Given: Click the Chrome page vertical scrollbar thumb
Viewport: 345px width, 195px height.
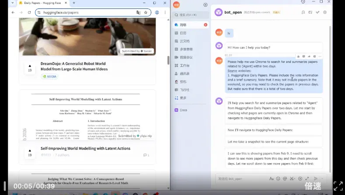Looking at the screenshot, I should tap(168, 60).
